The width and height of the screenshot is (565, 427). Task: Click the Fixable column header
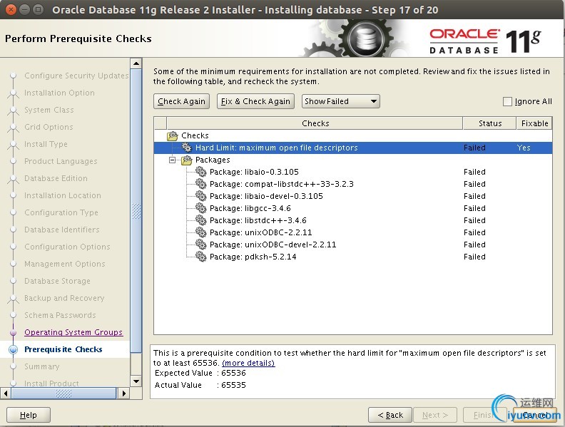(534, 123)
